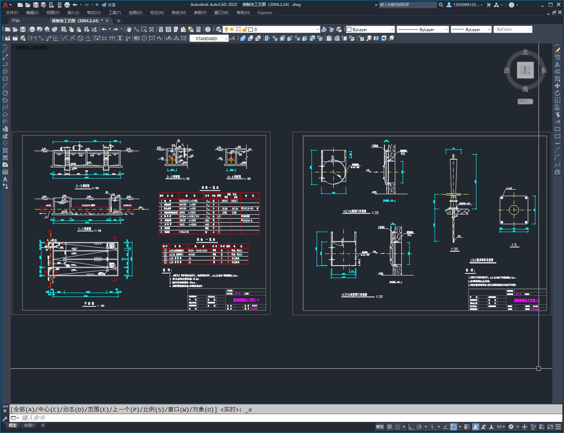Choose the Rotate tool in modify toolbar
Screen dimensions: 564x433
click(557, 93)
